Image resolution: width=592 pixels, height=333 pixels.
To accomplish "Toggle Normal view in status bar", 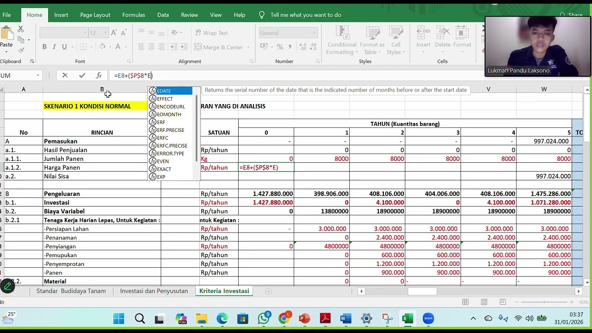I will point(465,302).
